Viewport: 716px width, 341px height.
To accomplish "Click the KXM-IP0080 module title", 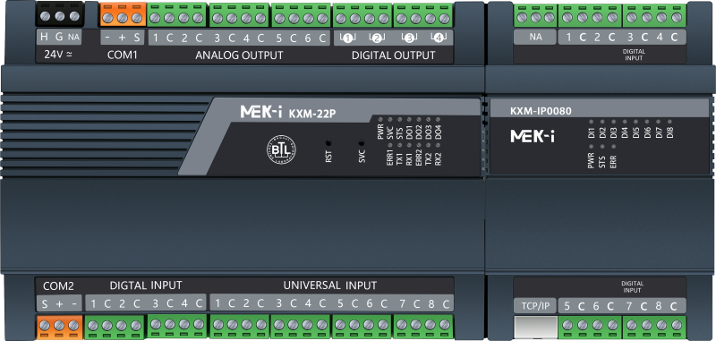I will pos(541,111).
